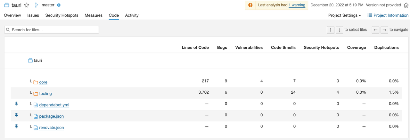Click the home icon at top right
The image size is (410, 140).
pos(406,5)
